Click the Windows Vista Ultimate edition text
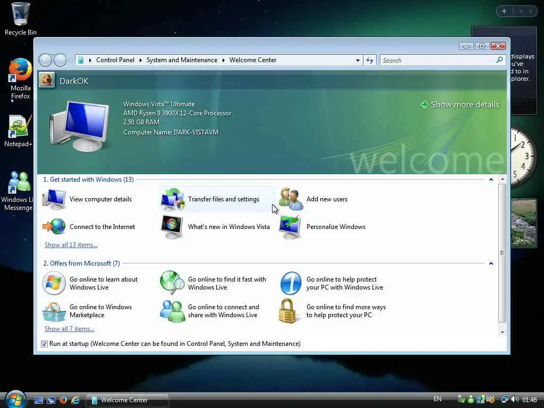This screenshot has height=408, width=544. click(x=159, y=104)
